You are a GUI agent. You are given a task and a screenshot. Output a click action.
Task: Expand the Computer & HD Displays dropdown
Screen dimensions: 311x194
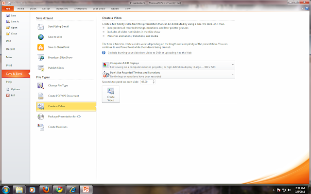pyautogui.click(x=233, y=65)
